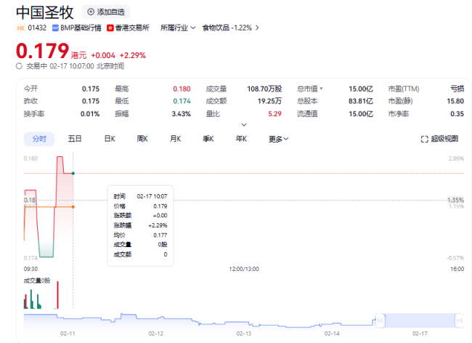Click the 振幅 value 3.43%
This screenshot has height=343, width=472.
pyautogui.click(x=182, y=114)
